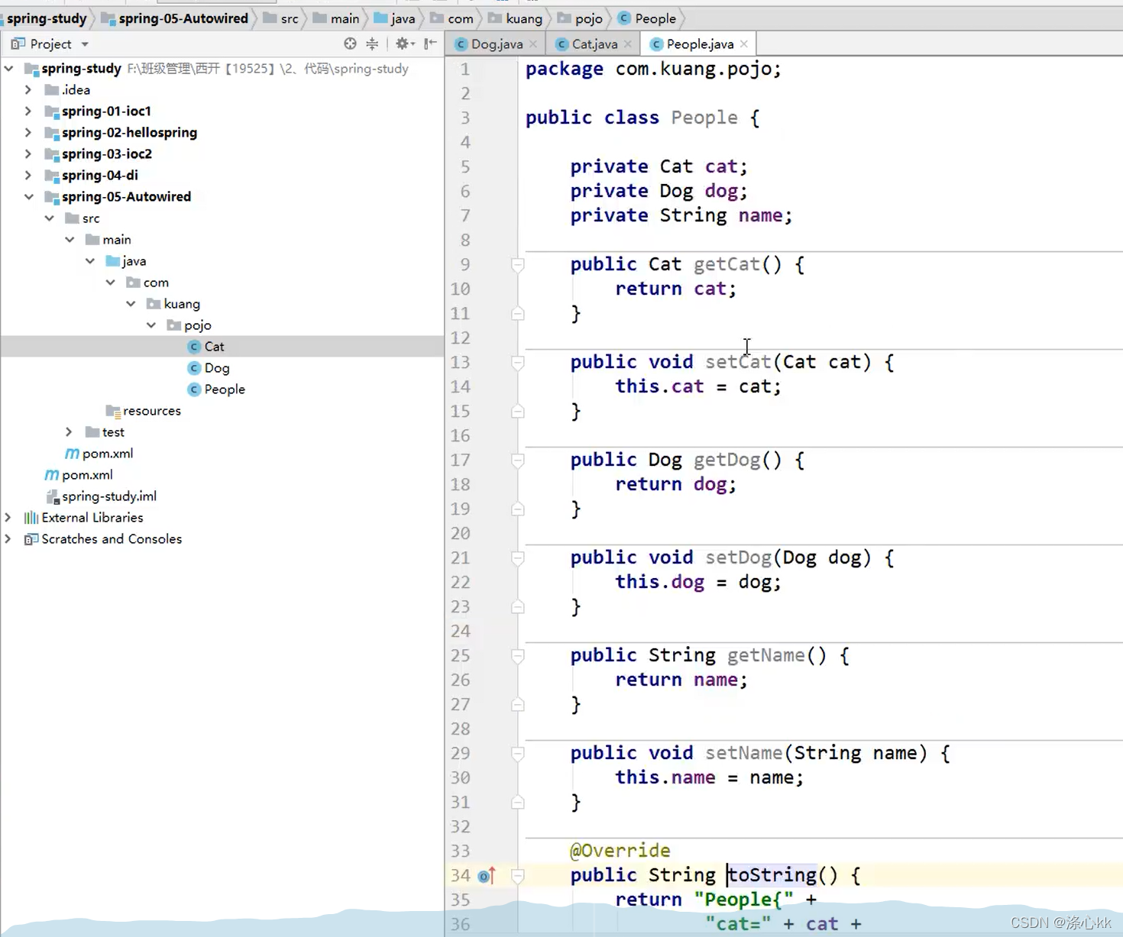Switch to the Dog.java tab
This screenshot has height=937, width=1123.
pos(497,44)
